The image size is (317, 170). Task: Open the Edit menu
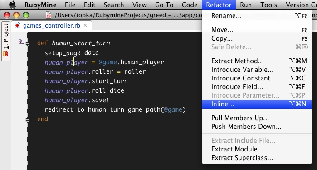(89, 5)
